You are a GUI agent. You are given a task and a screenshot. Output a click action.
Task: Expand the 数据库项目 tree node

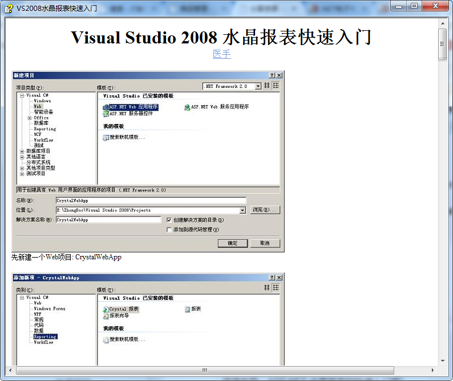click(22, 151)
